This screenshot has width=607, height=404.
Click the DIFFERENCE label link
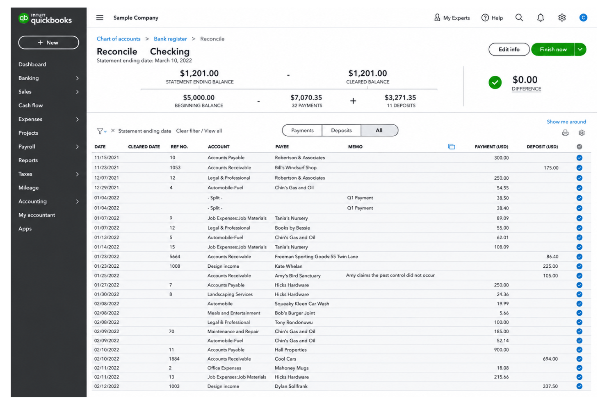click(526, 89)
